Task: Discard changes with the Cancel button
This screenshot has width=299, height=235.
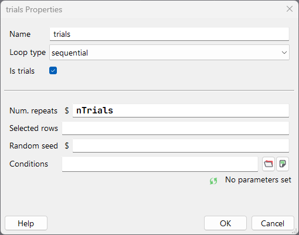Action: click(x=273, y=223)
